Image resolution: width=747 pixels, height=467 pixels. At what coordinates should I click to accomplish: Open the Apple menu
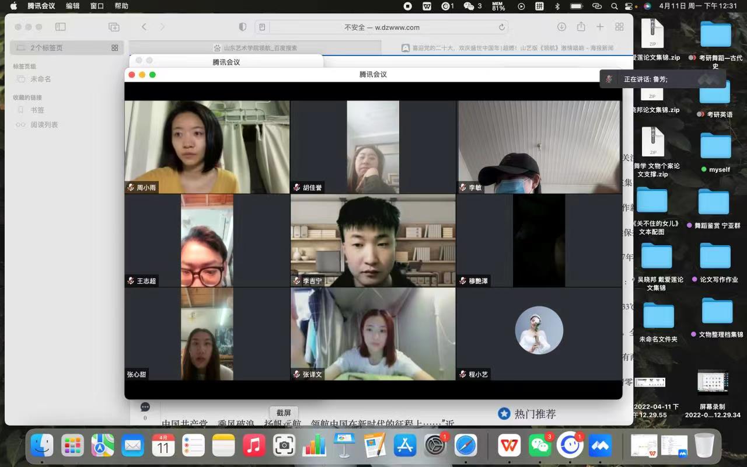coord(13,6)
